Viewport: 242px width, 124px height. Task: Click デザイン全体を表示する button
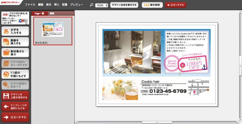click(x=124, y=5)
